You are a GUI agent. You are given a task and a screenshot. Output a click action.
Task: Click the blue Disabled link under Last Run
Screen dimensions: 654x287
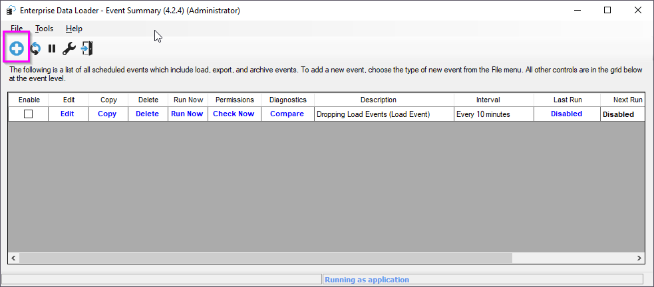point(566,114)
